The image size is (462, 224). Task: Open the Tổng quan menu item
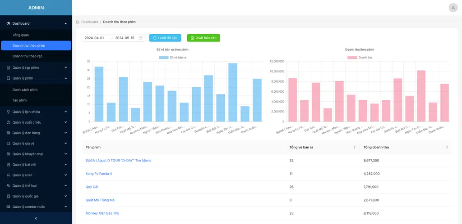pyautogui.click(x=36, y=35)
